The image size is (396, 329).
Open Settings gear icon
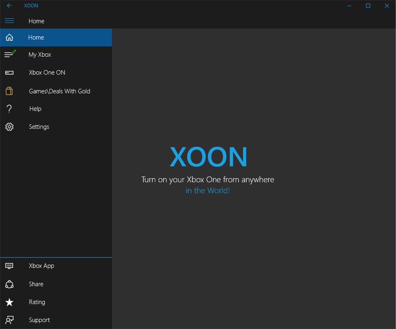[9, 127]
